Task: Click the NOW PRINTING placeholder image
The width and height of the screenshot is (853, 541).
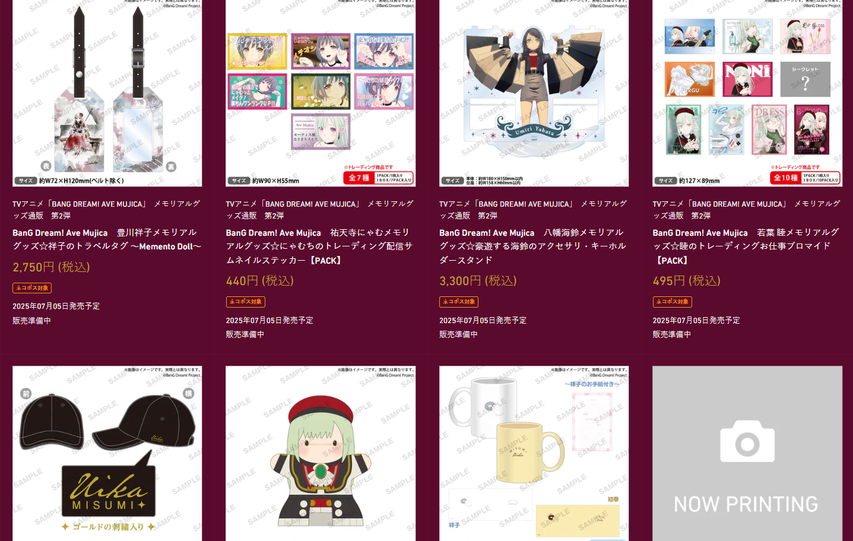Action: tap(747, 453)
